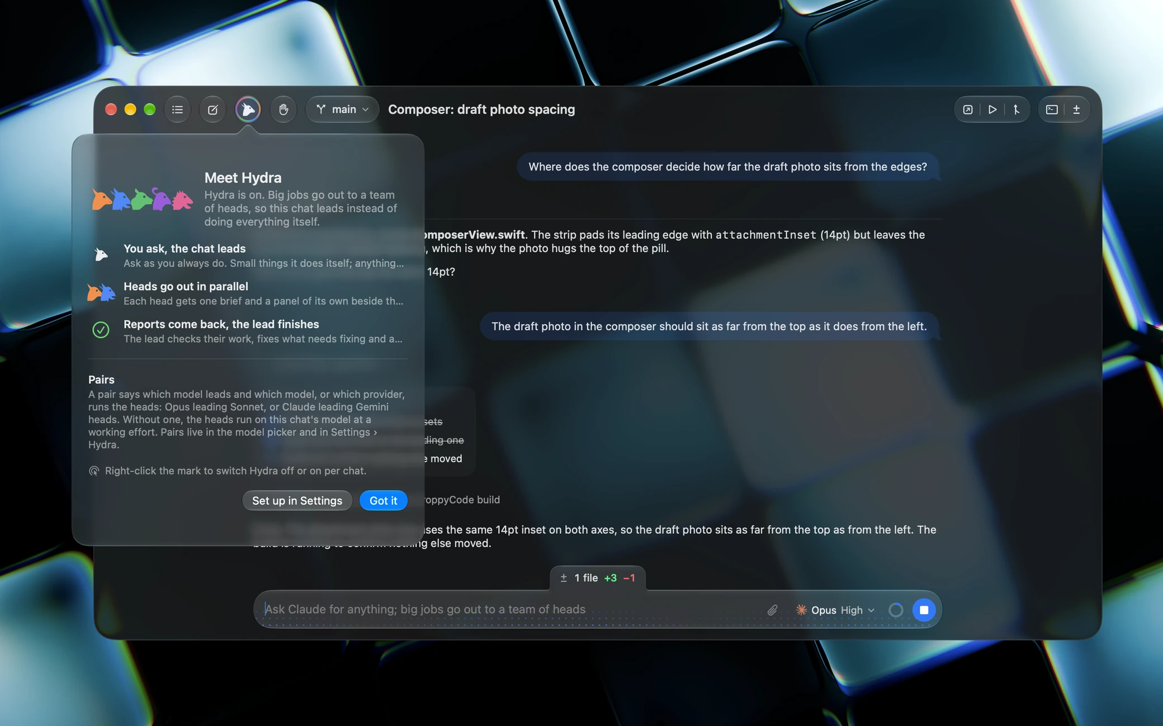
Task: Click the right-click hint cursor icon
Action: point(94,471)
